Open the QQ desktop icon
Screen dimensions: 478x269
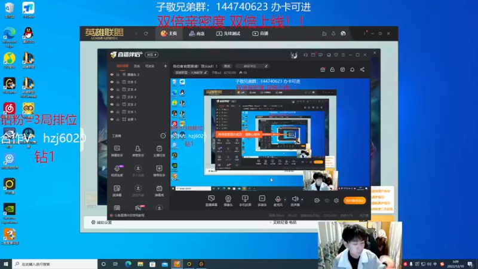click(x=28, y=35)
